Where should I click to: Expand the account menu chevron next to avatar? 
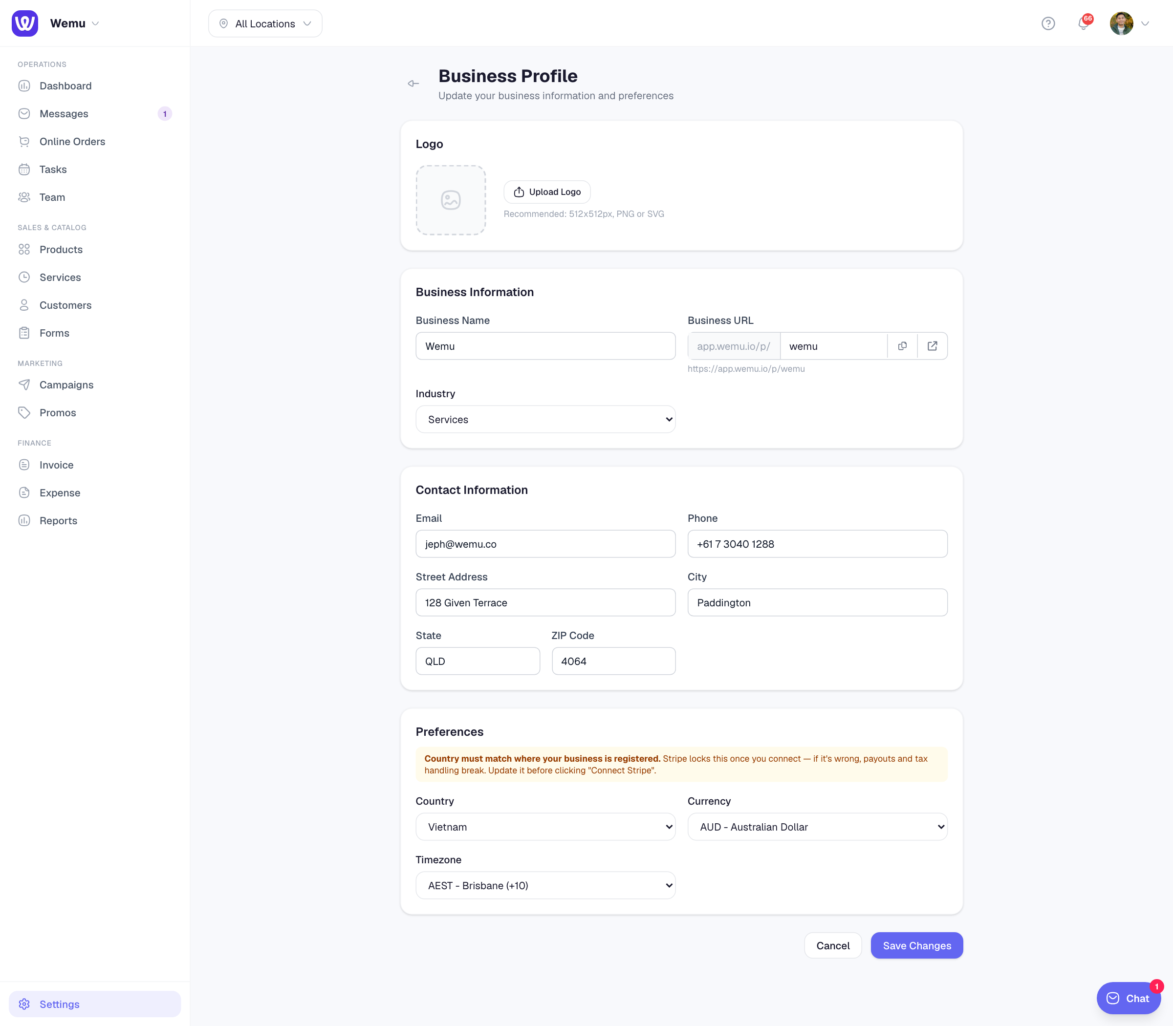click(1146, 23)
